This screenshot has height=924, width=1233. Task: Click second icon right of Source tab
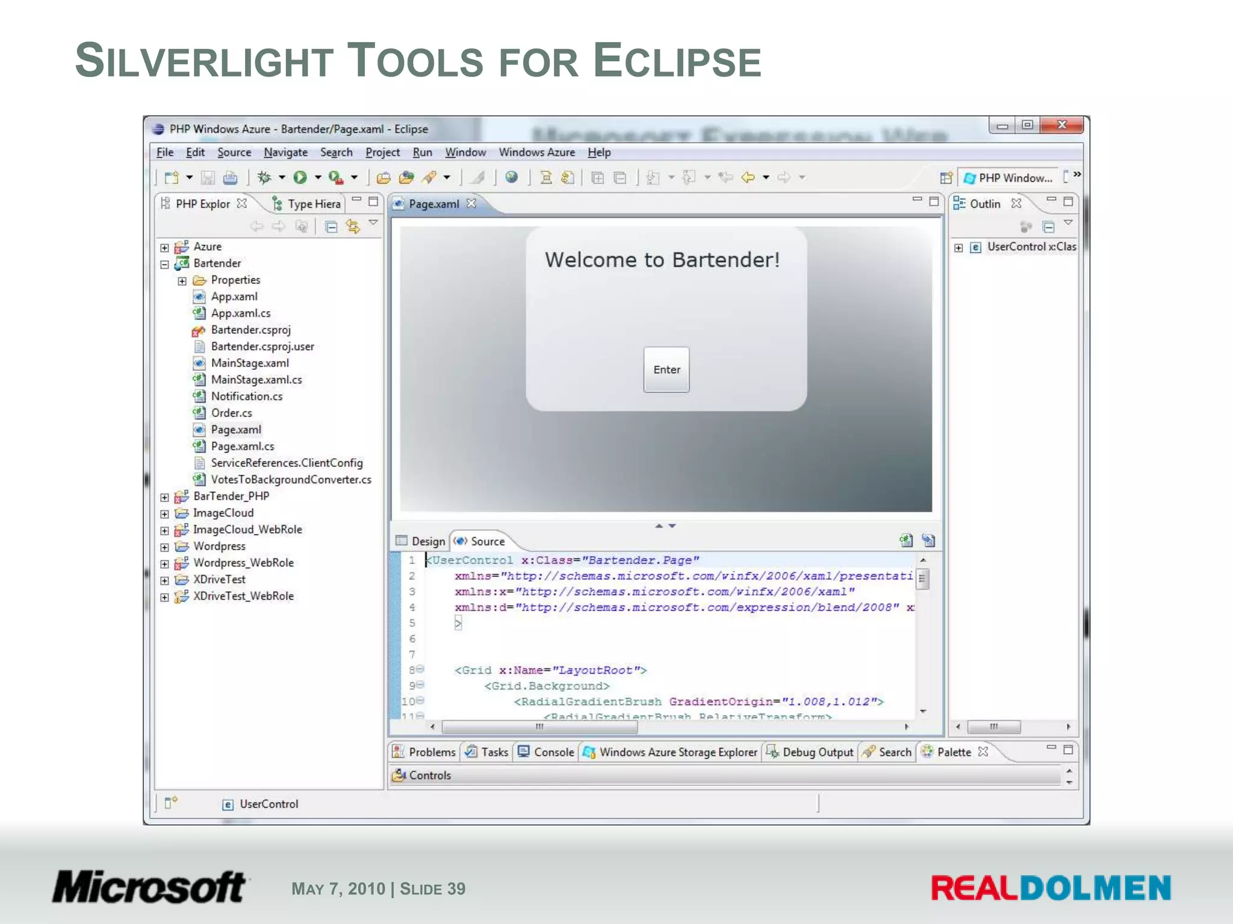[928, 540]
